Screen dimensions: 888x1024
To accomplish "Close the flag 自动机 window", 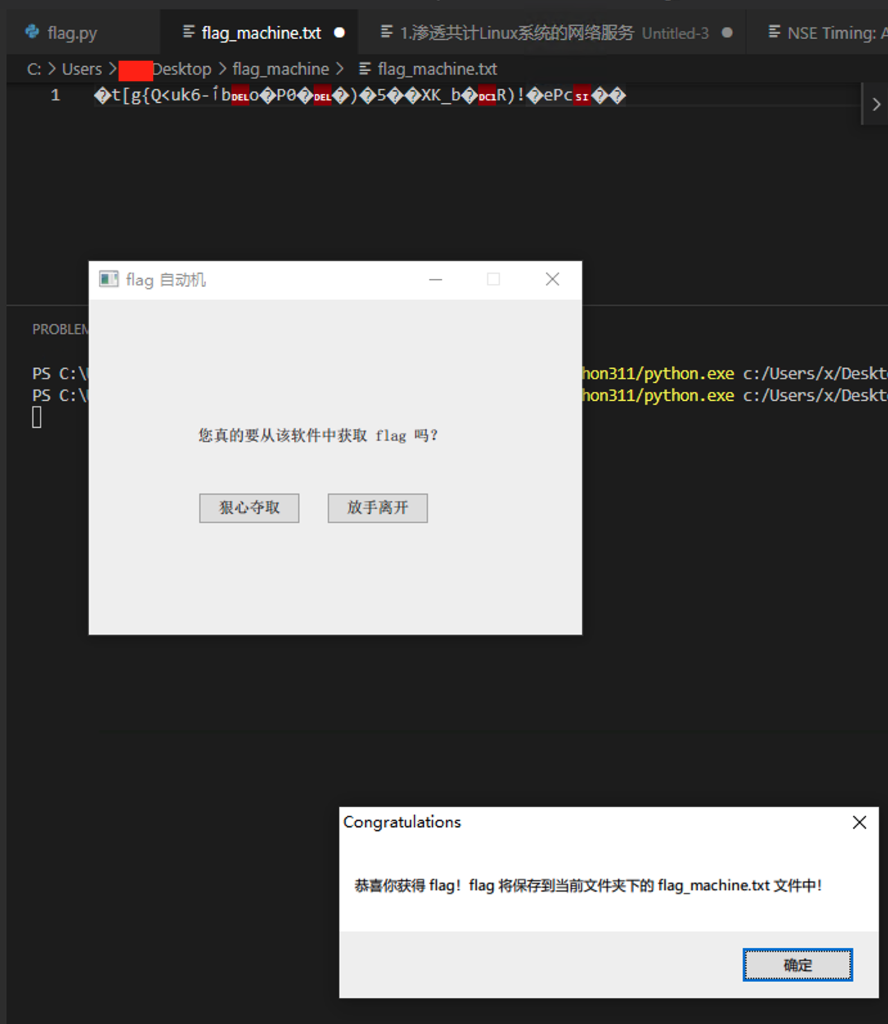I will point(553,279).
